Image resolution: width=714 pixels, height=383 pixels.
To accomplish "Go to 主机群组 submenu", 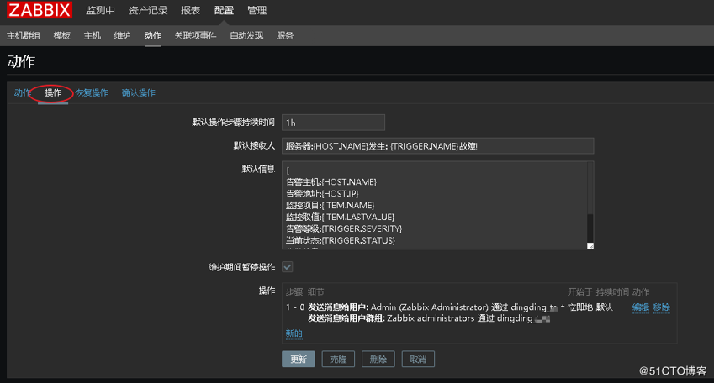I will coord(24,35).
